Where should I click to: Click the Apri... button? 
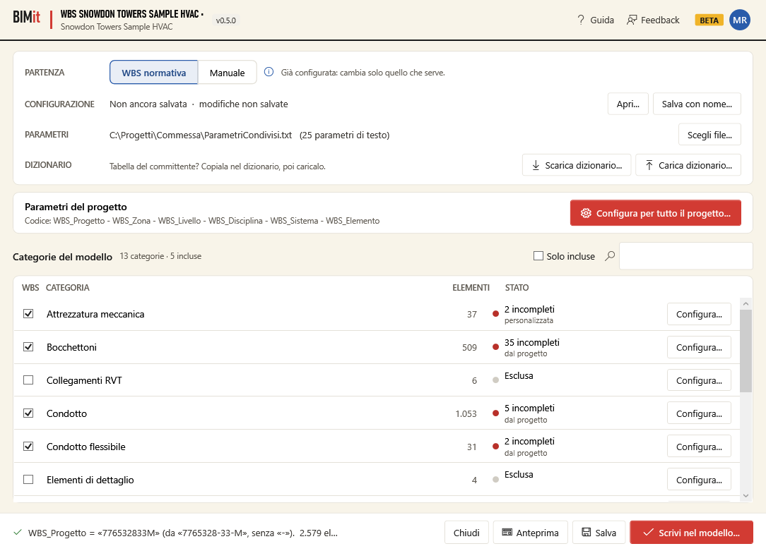[627, 104]
